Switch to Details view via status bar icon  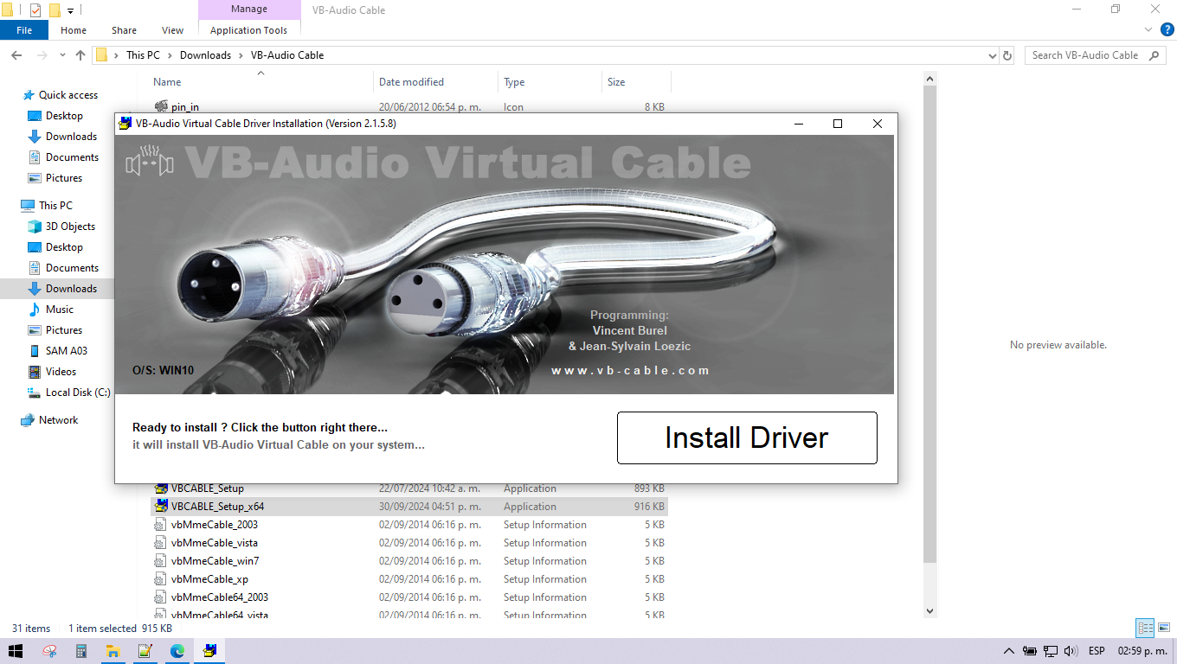point(1145,629)
